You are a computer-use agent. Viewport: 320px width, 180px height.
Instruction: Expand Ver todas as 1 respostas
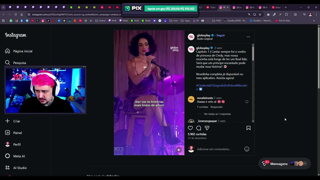tap(217, 114)
